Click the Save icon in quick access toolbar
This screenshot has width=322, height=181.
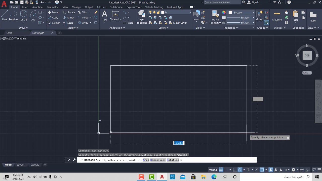pyautogui.click(x=22, y=2)
